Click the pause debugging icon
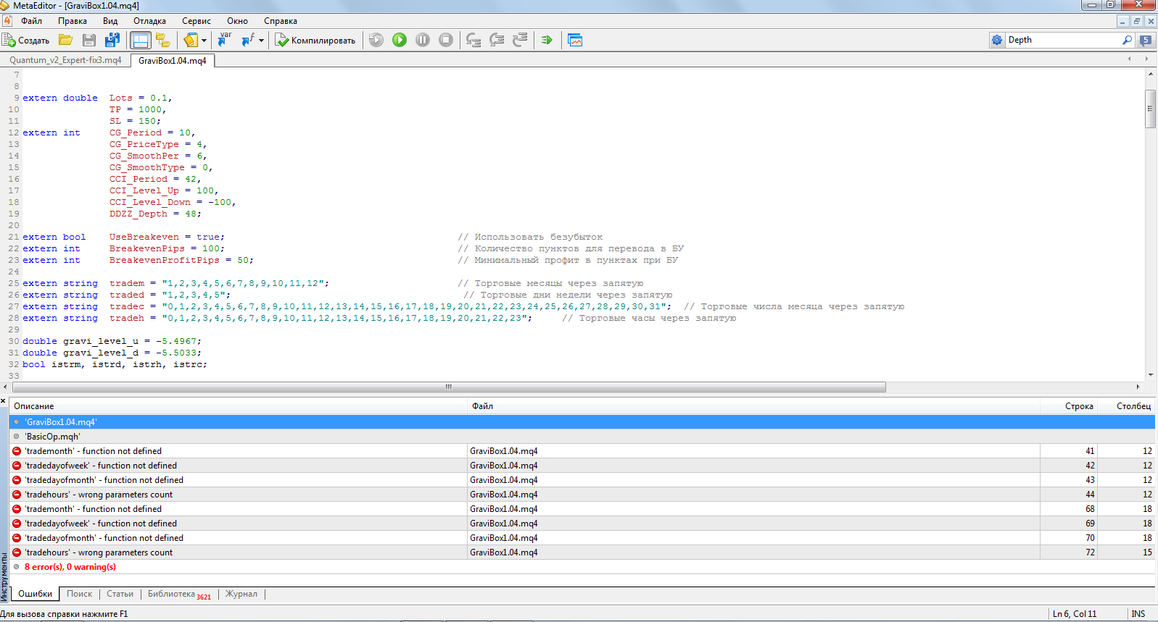1158x622 pixels. (423, 40)
